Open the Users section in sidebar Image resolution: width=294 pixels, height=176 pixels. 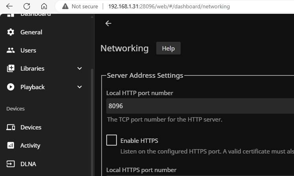pos(28,50)
